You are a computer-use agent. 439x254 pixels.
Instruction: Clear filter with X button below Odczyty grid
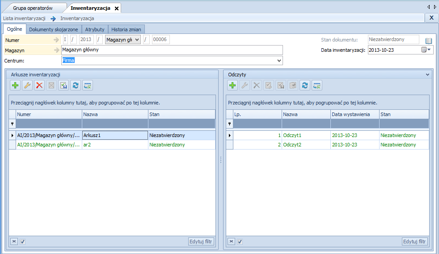231,242
